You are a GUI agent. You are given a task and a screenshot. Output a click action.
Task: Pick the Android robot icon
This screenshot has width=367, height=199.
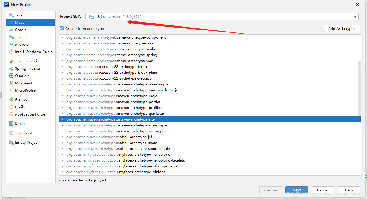(x=11, y=44)
